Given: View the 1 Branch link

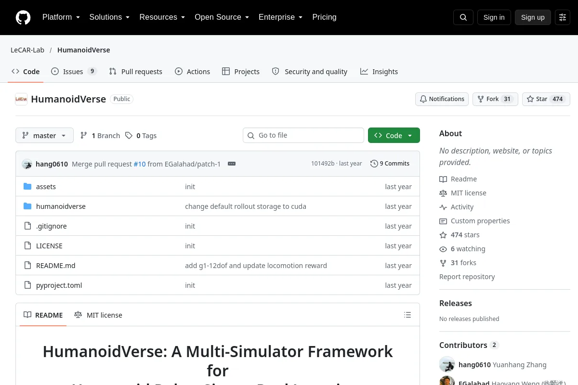Looking at the screenshot, I should 100,136.
